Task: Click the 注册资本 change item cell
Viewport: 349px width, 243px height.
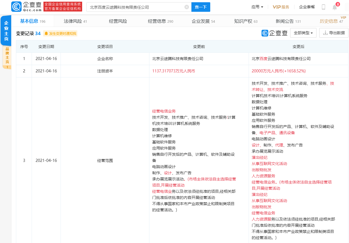Action: [105, 71]
